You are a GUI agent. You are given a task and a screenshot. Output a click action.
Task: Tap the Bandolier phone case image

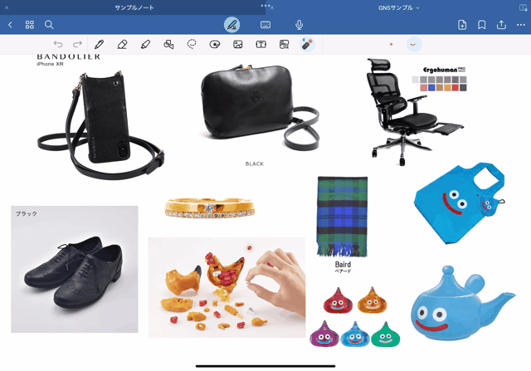(101, 124)
